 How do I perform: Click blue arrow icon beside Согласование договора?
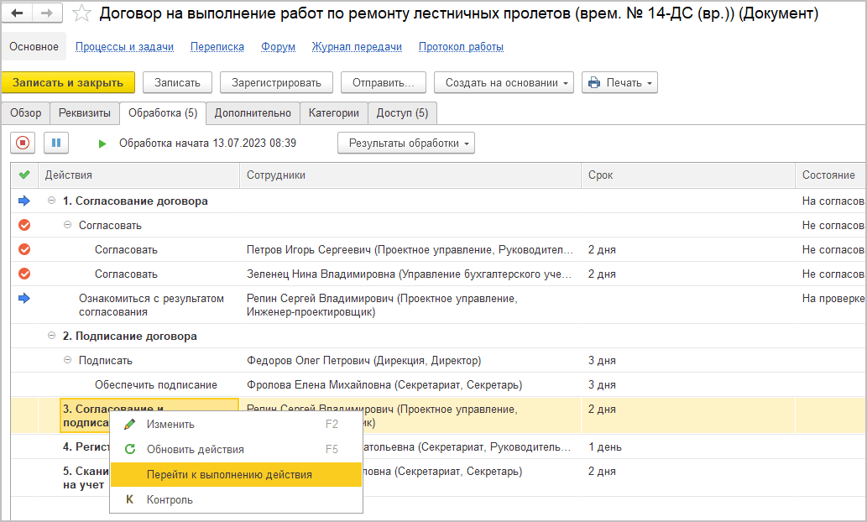(x=24, y=201)
